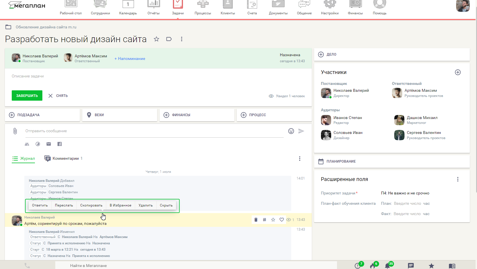
Task: Click the Мегаплан logo
Action: (x=27, y=5)
